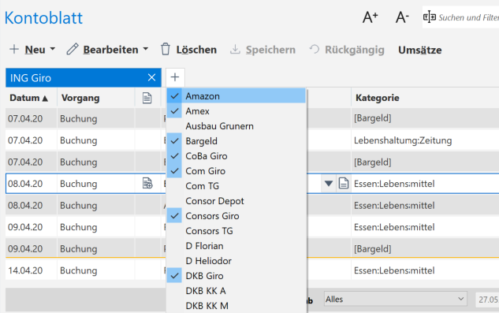The width and height of the screenshot is (499, 313).
Task: Click the Umsätze button
Action: coord(419,50)
